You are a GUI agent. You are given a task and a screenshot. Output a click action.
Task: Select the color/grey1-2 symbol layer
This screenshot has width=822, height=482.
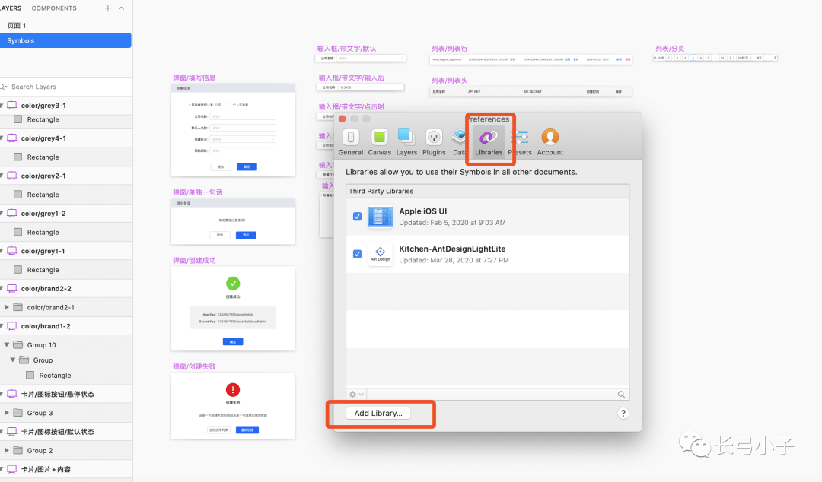click(65, 214)
